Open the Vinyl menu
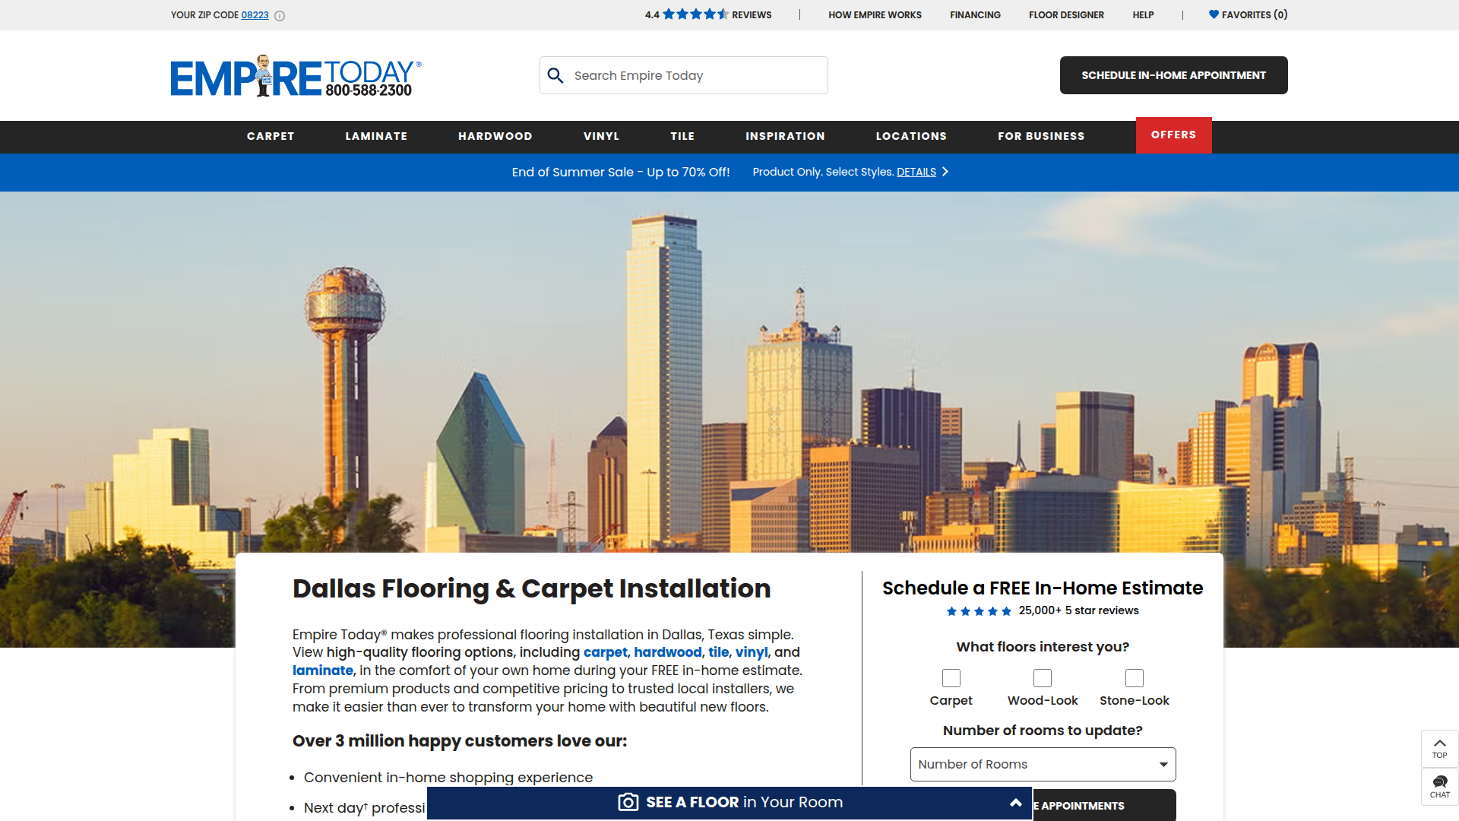Viewport: 1459px width, 821px height. tap(601, 136)
